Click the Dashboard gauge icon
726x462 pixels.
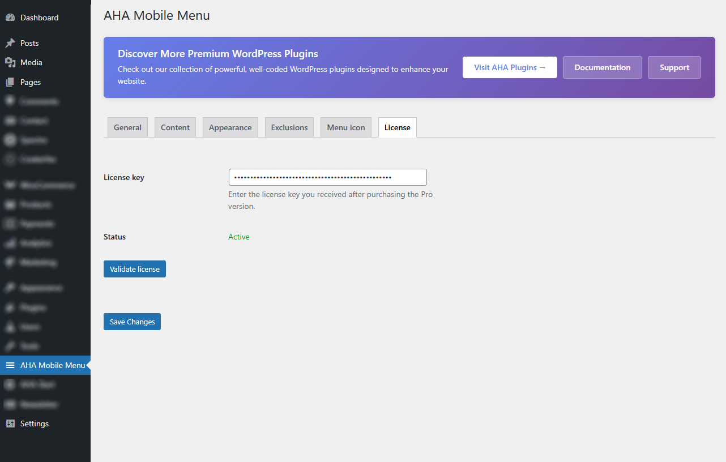pyautogui.click(x=10, y=18)
